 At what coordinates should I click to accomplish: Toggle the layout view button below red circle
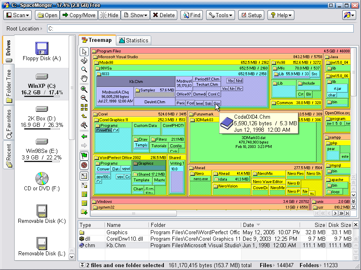(84, 176)
